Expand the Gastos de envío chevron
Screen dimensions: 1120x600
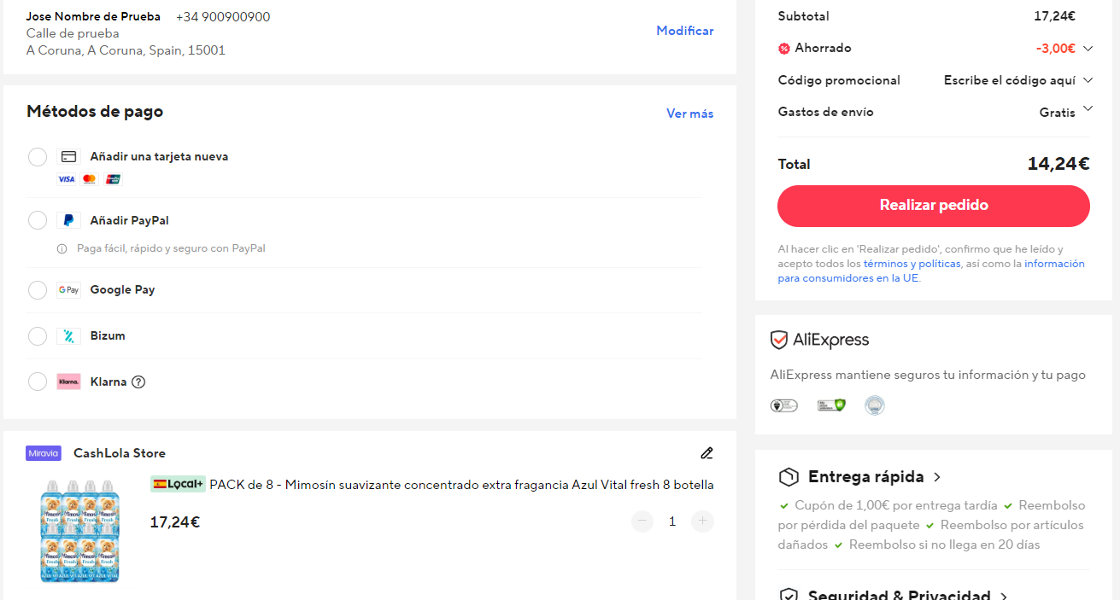pyautogui.click(x=1088, y=108)
